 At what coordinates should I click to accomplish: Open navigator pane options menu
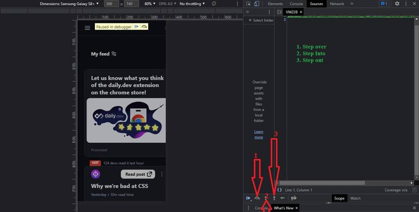tap(269, 12)
